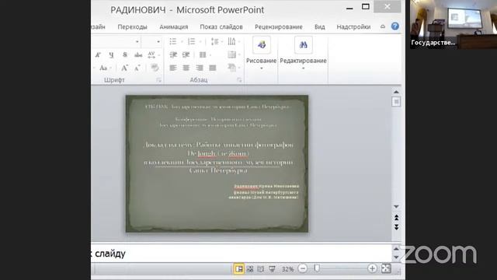Collapse the ribbon with caret icon

coord(383,26)
